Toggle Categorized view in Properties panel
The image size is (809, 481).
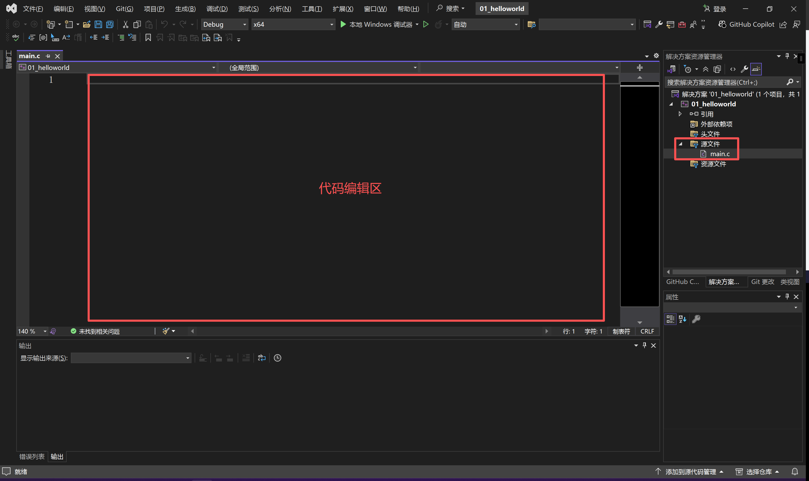click(x=670, y=319)
